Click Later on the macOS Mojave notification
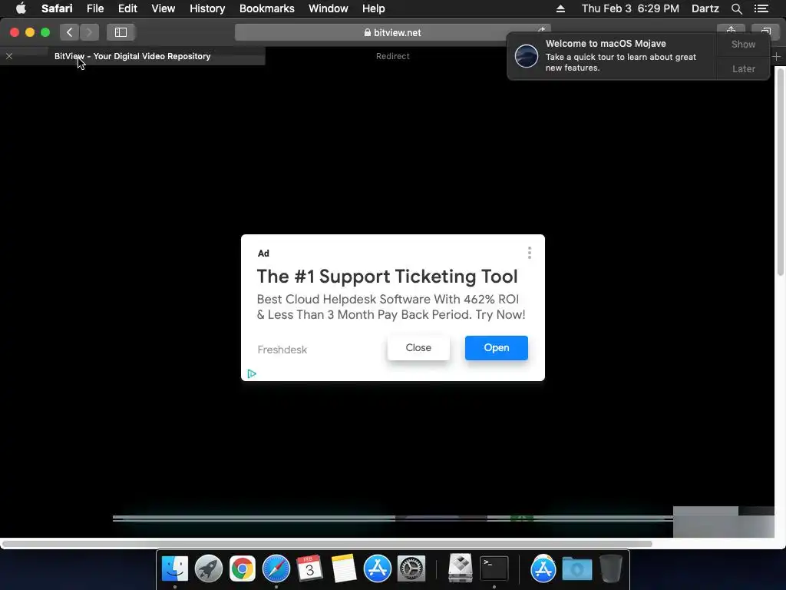The width and height of the screenshot is (786, 590). [743, 68]
